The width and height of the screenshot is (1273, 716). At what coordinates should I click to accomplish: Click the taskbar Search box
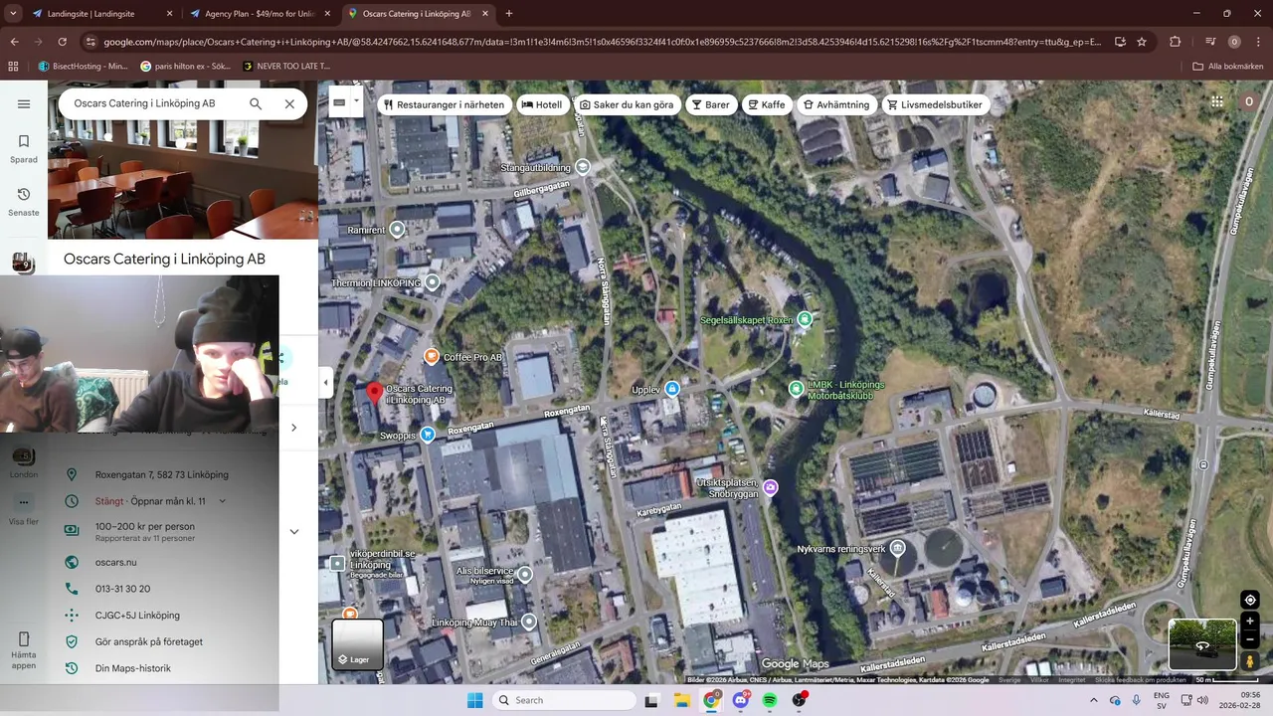tap(565, 700)
